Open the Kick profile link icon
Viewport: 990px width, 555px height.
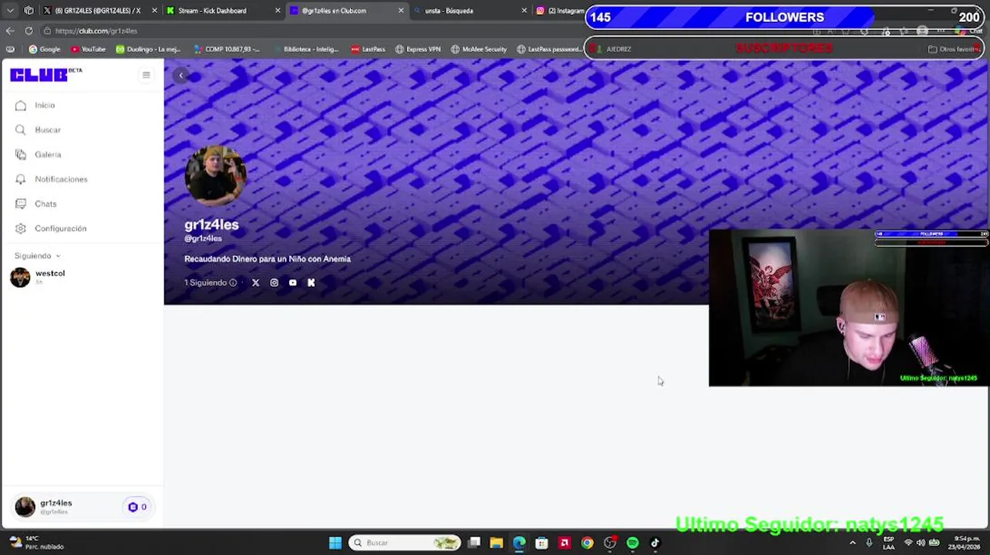(311, 283)
